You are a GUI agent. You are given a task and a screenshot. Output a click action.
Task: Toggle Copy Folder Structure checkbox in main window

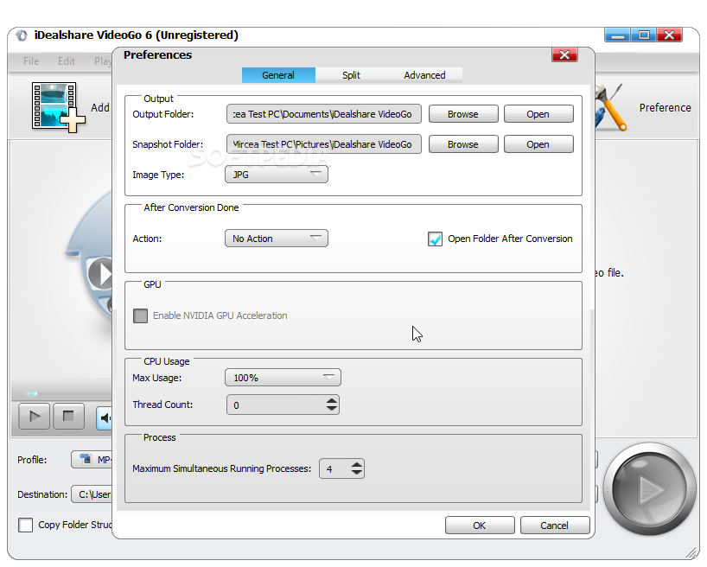click(25, 525)
